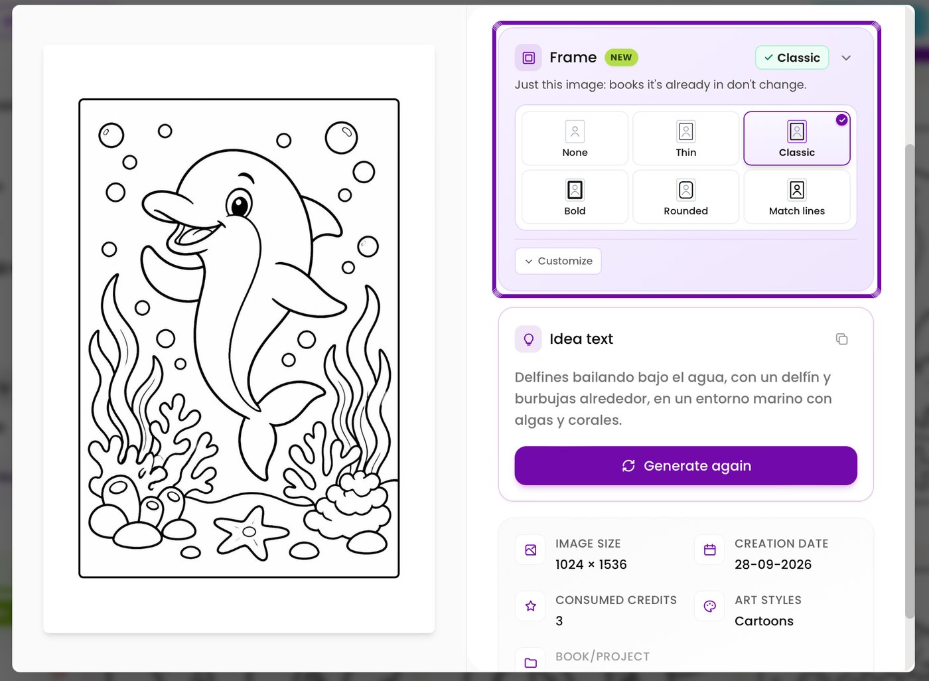The height and width of the screenshot is (681, 929).
Task: Click the 'Idea text' heading
Action: pyautogui.click(x=581, y=339)
